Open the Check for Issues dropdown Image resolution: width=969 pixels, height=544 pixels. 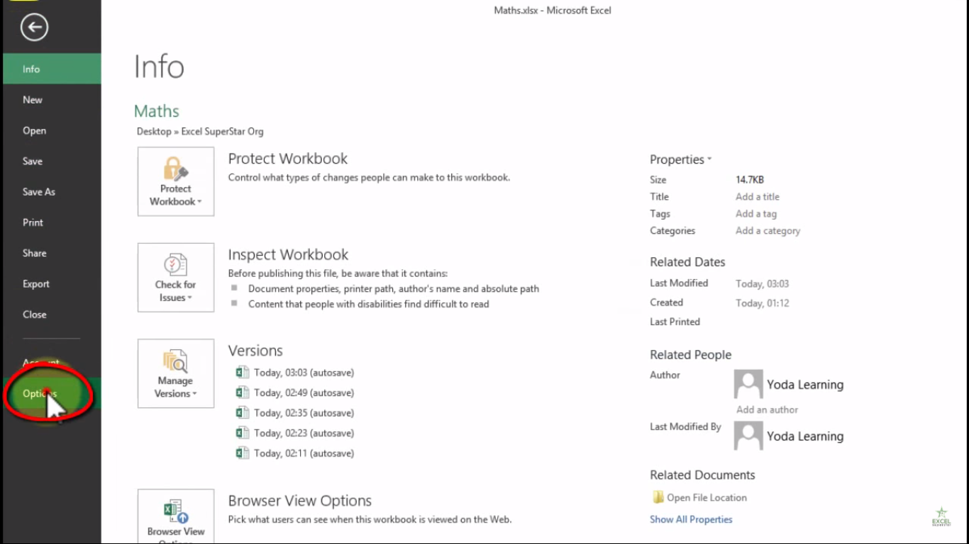176,278
